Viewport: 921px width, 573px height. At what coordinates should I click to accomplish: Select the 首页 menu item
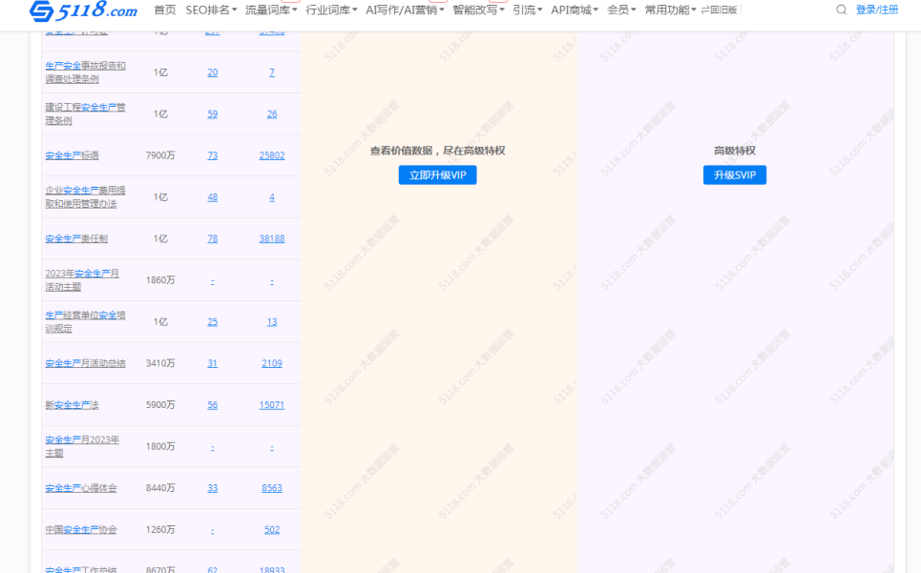click(x=164, y=10)
